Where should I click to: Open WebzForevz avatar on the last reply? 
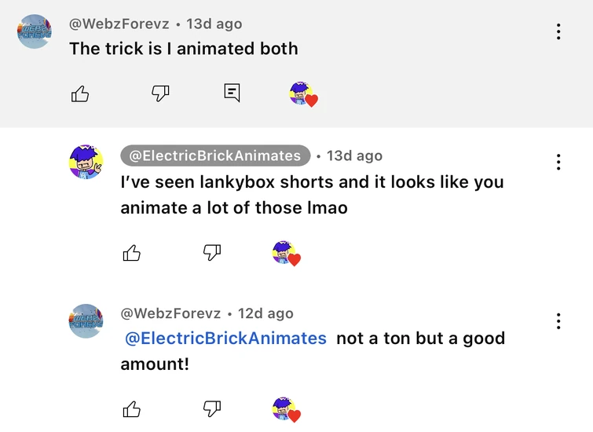[86, 320]
